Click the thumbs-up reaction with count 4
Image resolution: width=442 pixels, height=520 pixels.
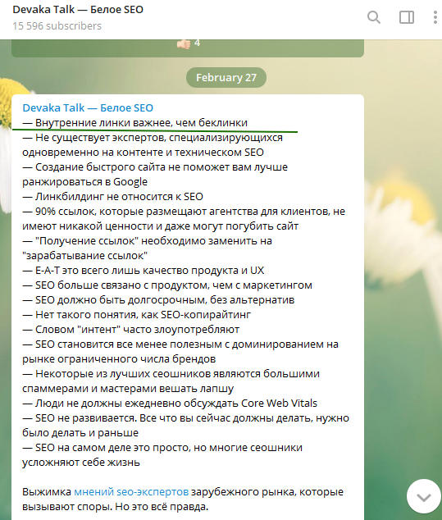click(189, 43)
